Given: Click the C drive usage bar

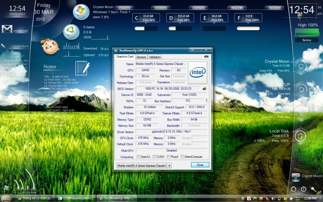Looking at the screenshot, I should pos(146,28).
